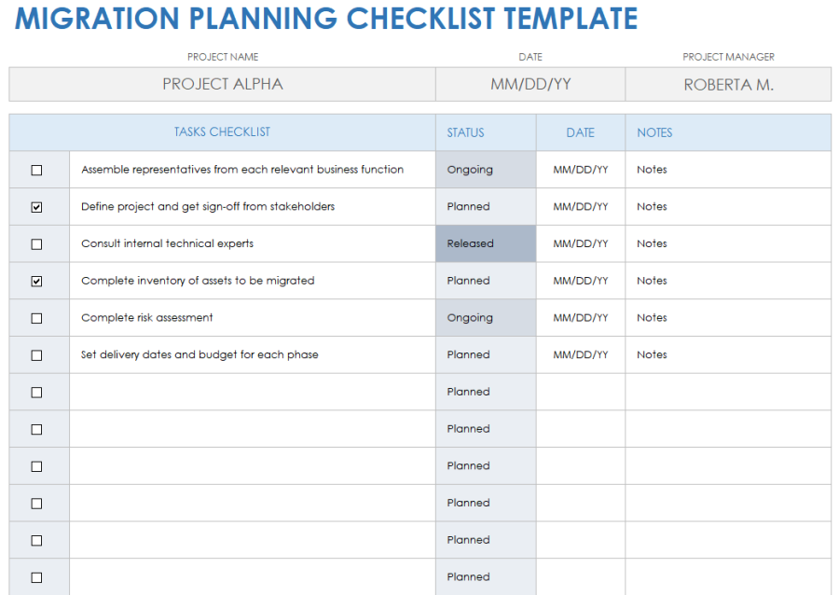This screenshot has height=595, width=839.
Task: Click the STATUS column header
Action: click(x=466, y=132)
